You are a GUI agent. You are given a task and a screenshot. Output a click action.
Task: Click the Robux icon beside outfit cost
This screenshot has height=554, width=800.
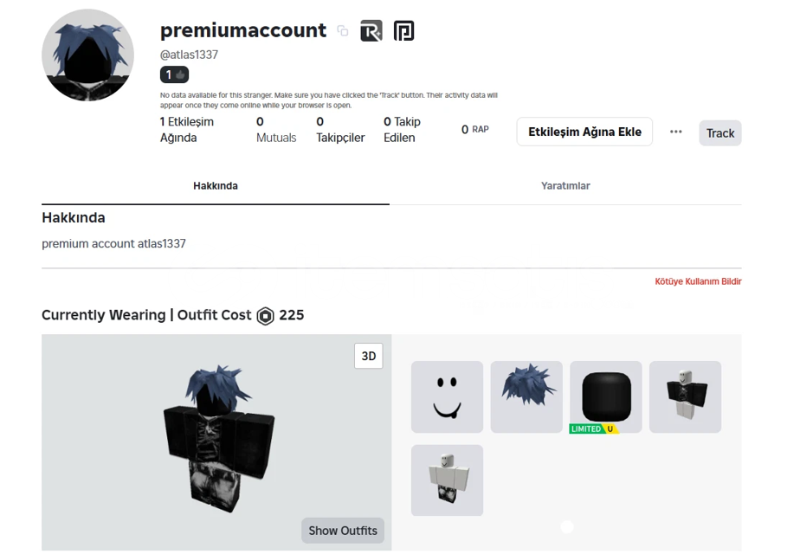pyautogui.click(x=265, y=316)
